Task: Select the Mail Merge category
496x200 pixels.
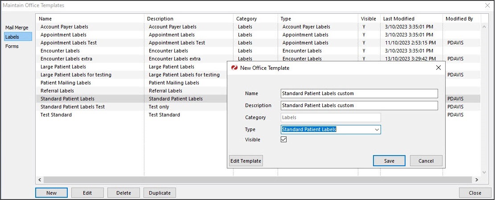Action: [17, 28]
